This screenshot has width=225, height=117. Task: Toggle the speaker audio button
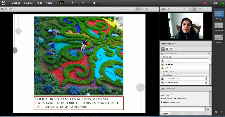click(x=61, y=3)
